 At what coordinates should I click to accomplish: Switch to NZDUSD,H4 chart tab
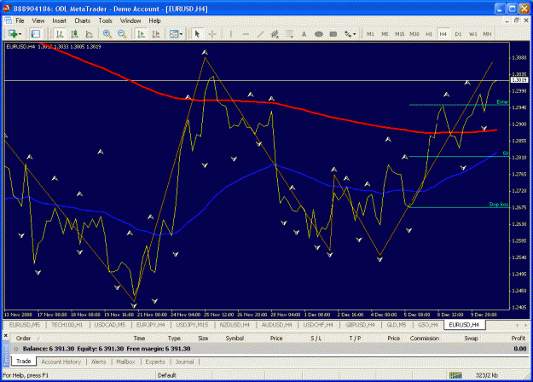(x=235, y=325)
